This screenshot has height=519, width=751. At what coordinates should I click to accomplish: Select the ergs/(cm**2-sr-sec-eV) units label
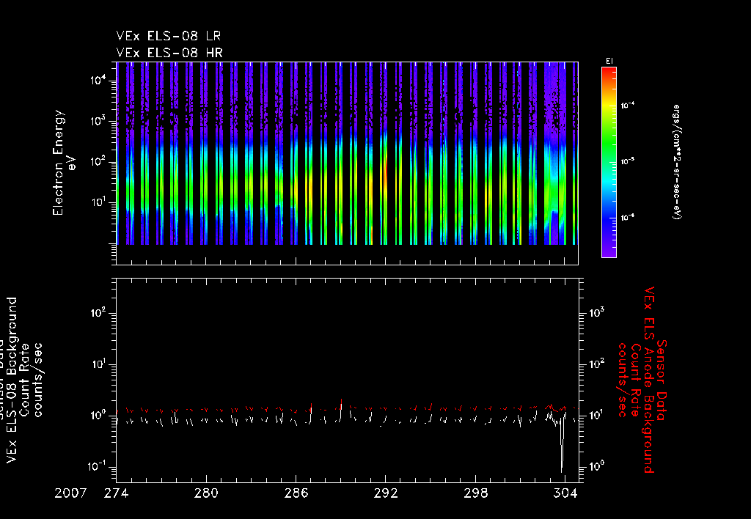(x=676, y=162)
